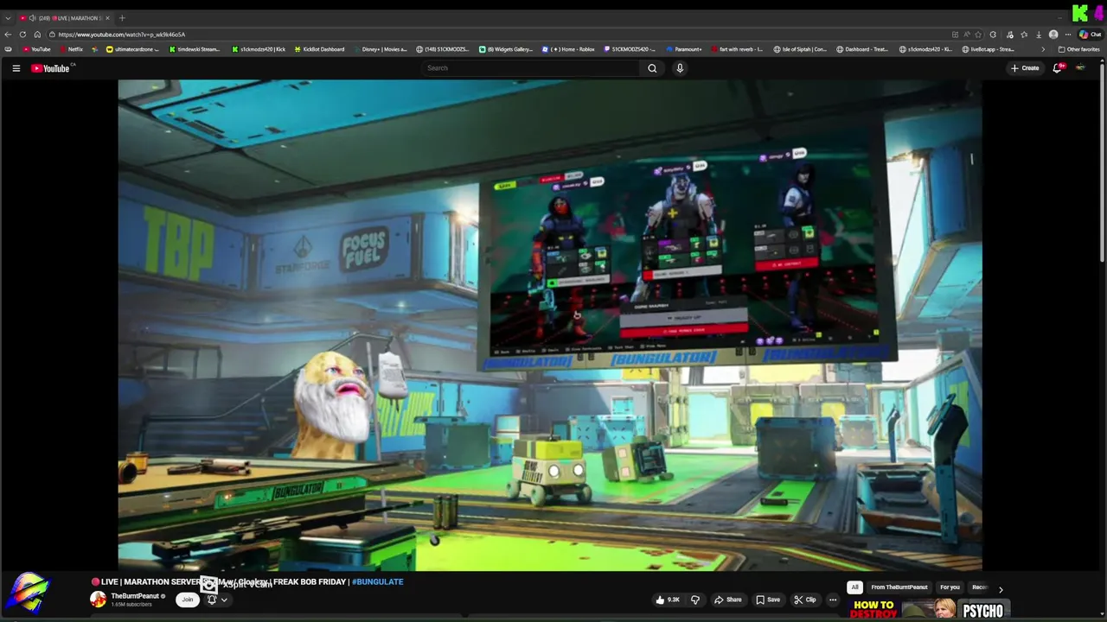Viewport: 1107px width, 622px height.
Task: Open read aloud icon in address bar
Action: point(967,35)
